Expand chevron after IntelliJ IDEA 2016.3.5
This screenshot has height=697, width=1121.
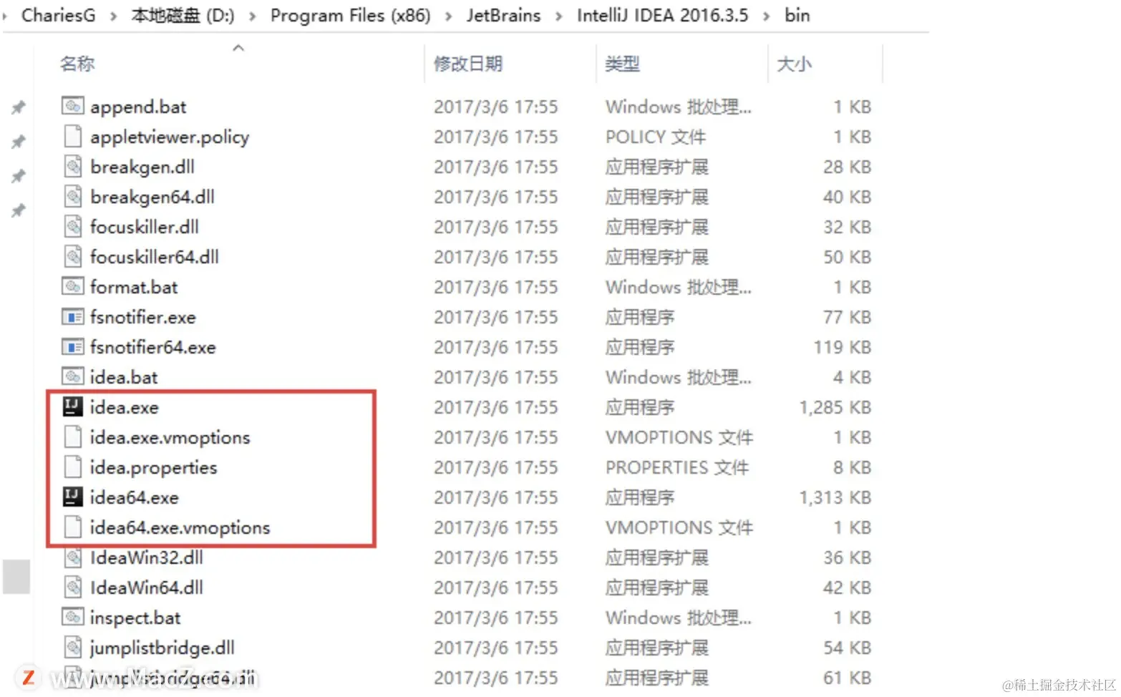coord(766,16)
